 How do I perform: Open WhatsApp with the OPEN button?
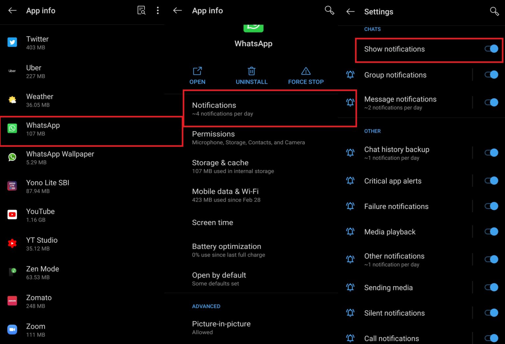197,76
